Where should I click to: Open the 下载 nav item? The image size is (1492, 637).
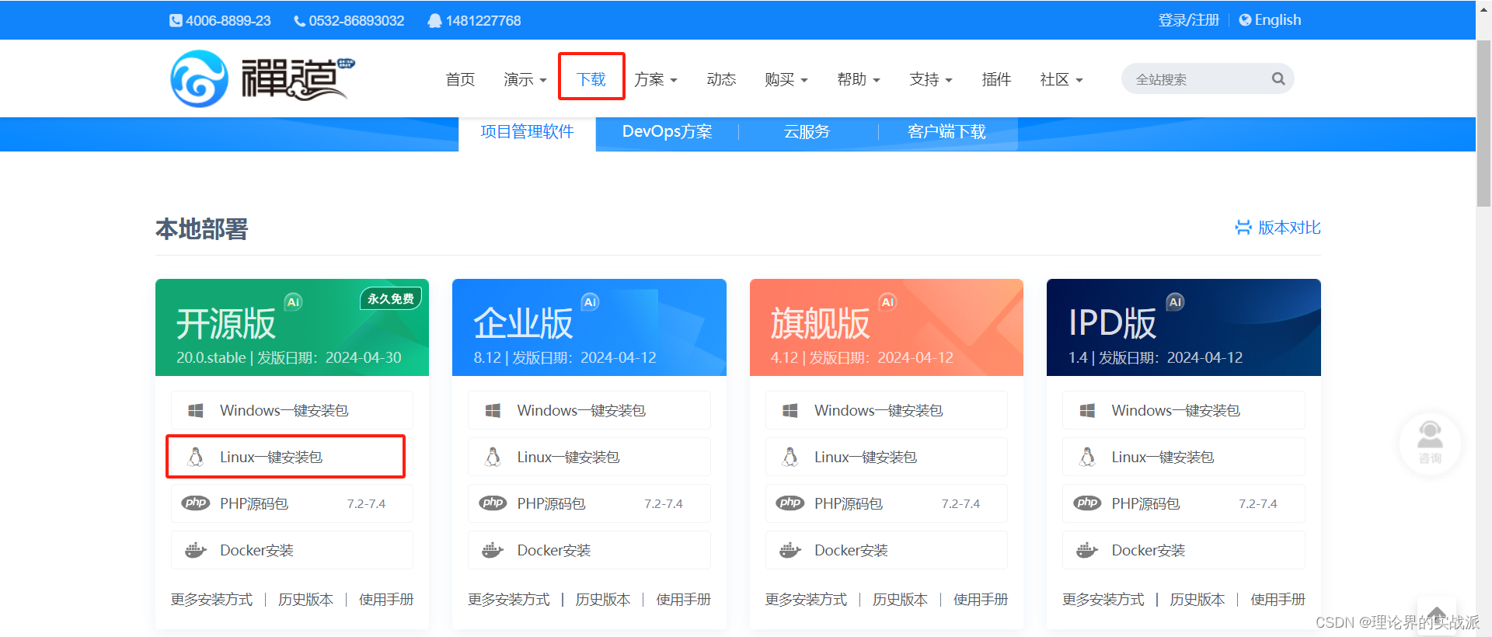coord(591,79)
